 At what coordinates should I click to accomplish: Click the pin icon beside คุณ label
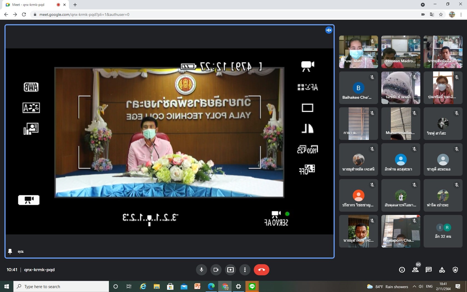10,251
